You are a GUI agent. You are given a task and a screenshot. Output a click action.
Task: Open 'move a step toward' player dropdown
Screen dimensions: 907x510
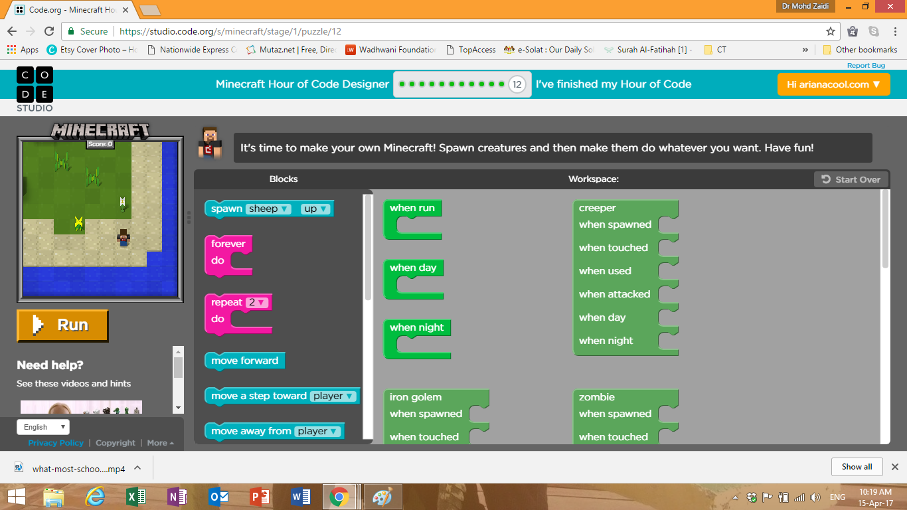[x=333, y=396]
